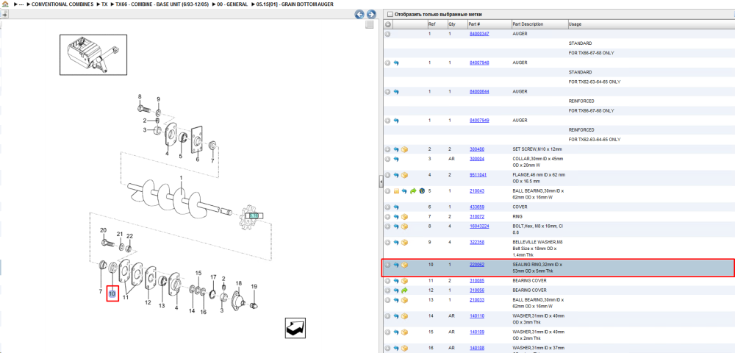Click the blue arrow icon on the COVER row

396,207
